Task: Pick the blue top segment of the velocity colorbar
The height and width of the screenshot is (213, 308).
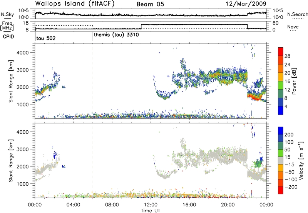Action: [x=281, y=130]
